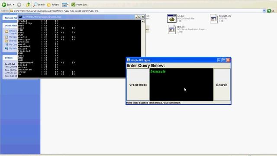
Task: Minimize the cmd.exe console window
Action: click(x=136, y=17)
